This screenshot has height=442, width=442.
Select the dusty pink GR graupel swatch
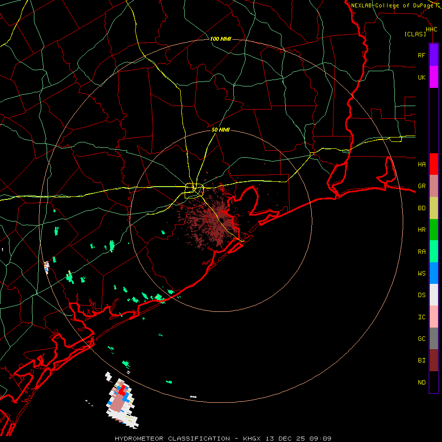[x=434, y=186]
